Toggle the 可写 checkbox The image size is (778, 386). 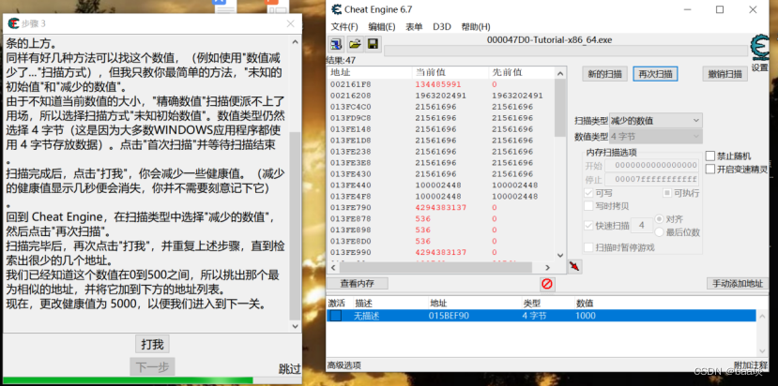(588, 193)
